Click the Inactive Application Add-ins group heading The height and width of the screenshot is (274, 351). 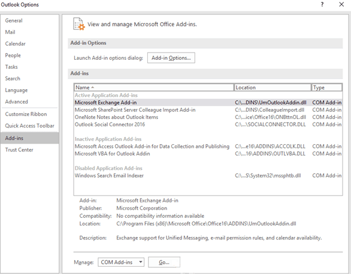click(x=108, y=139)
